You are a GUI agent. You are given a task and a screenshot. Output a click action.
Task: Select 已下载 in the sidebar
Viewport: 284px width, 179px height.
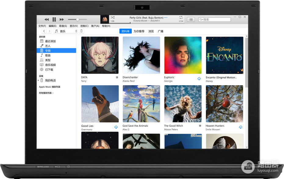[56, 69]
